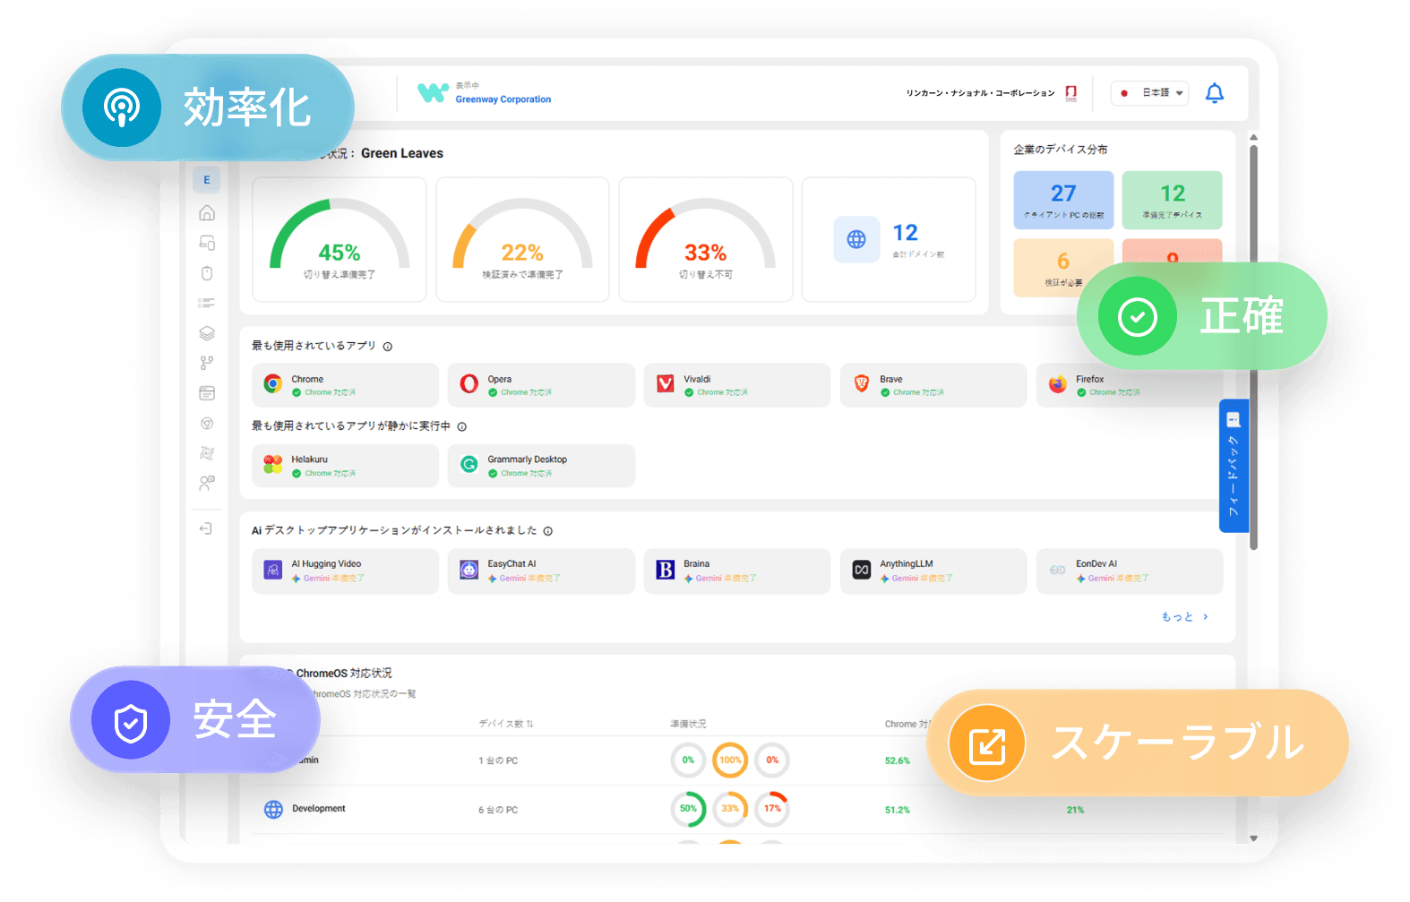The image size is (1410, 902).
Task: Open the フィードバック side tab
Action: (1234, 466)
